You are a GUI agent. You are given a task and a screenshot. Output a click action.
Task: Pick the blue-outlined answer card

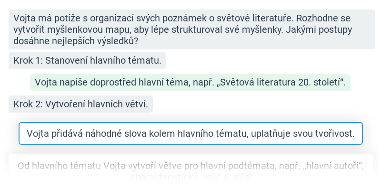coord(191,133)
